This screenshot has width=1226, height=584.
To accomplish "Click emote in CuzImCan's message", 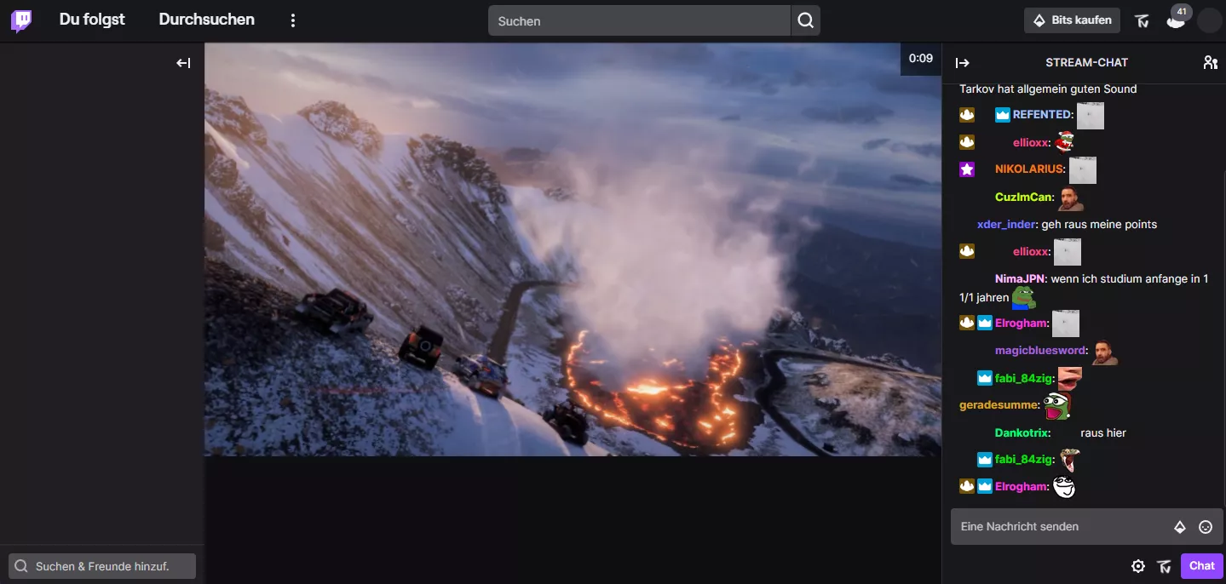I will point(1070,198).
